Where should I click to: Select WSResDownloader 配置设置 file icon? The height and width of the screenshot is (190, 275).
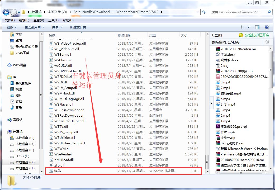click(x=51, y=115)
